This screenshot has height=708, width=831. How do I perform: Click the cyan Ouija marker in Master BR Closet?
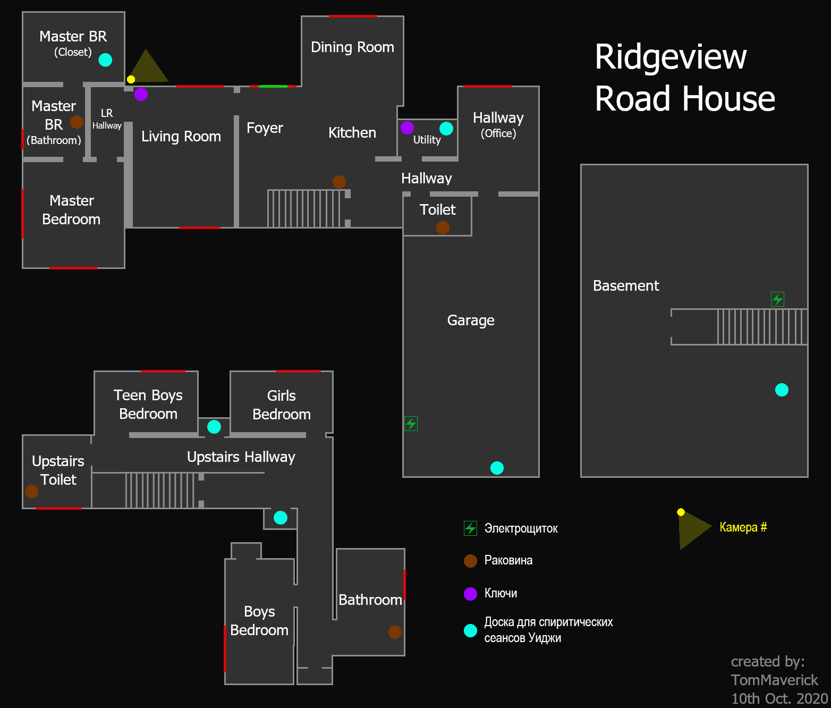(x=105, y=60)
